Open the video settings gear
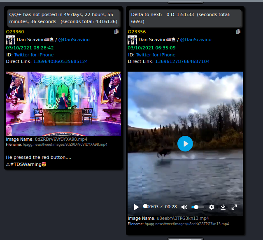Viewport: 263px width, 240px height. [212, 207]
